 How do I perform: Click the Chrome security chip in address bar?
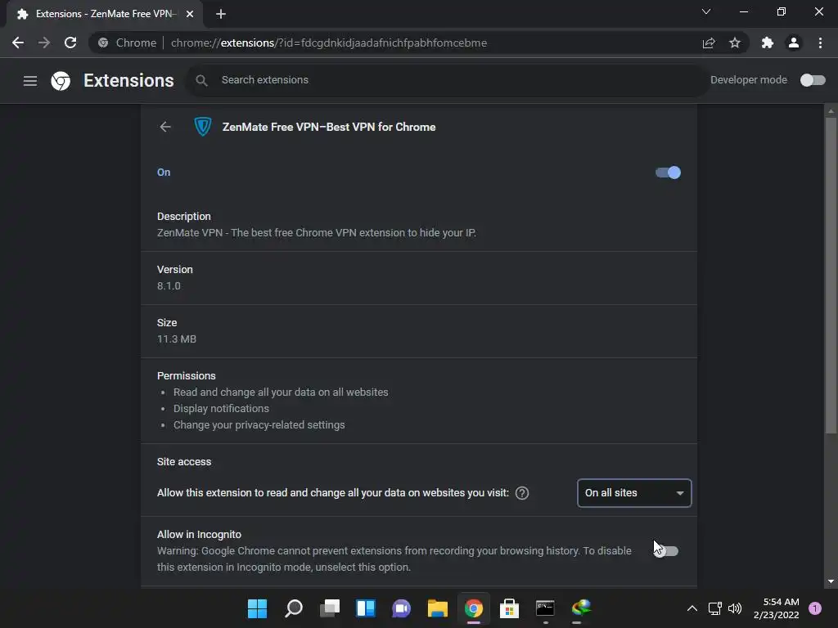(128, 43)
